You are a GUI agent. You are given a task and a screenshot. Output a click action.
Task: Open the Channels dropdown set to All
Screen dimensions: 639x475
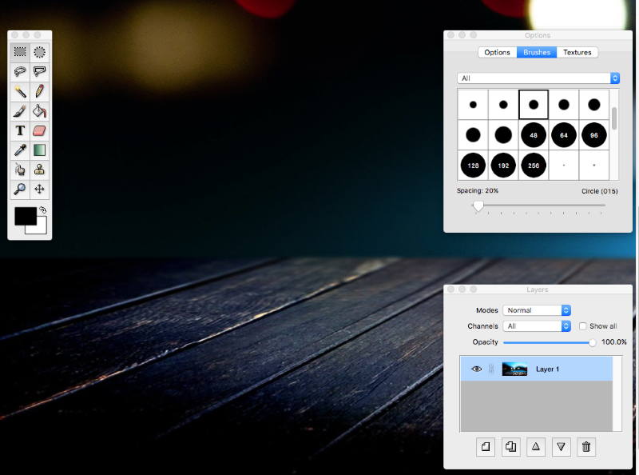point(537,326)
